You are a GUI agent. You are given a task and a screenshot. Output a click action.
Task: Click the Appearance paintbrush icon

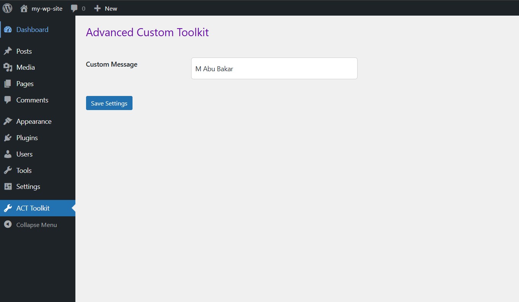point(8,121)
